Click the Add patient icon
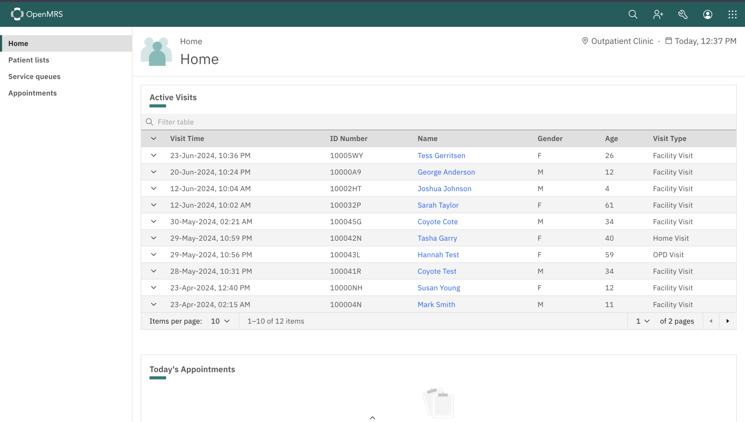The height and width of the screenshot is (422, 745). pos(658,14)
